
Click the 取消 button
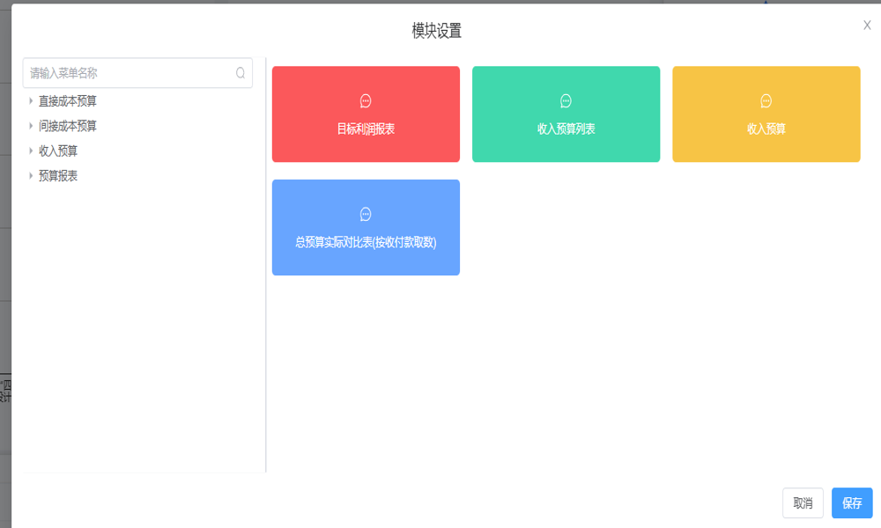pyautogui.click(x=803, y=503)
